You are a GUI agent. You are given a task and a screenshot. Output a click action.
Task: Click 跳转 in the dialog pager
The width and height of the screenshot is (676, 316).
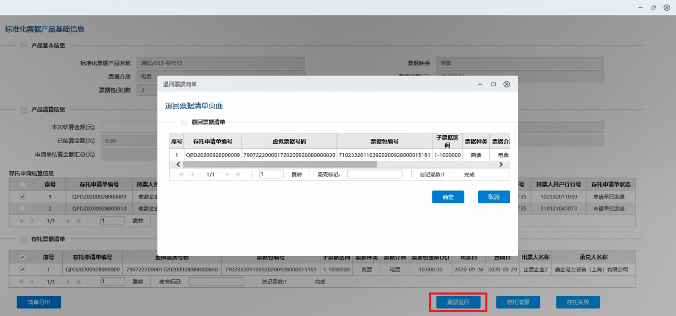click(296, 174)
